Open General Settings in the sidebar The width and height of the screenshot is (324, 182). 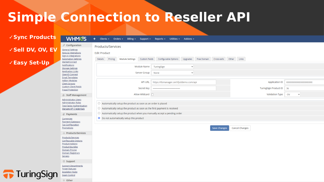pyautogui.click(x=70, y=50)
